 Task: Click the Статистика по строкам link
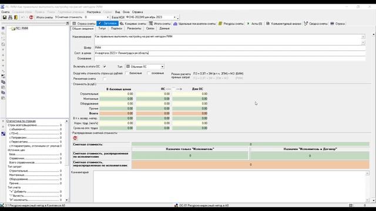21,121
